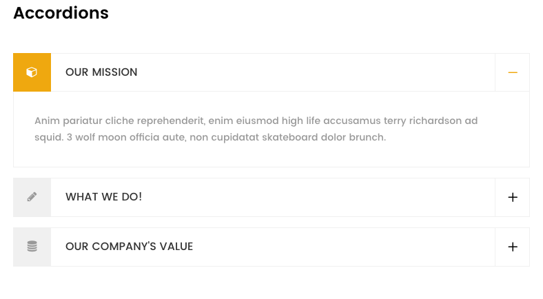543x299 pixels.
Task: Click blank header space in Company's Value row
Action: (345, 247)
